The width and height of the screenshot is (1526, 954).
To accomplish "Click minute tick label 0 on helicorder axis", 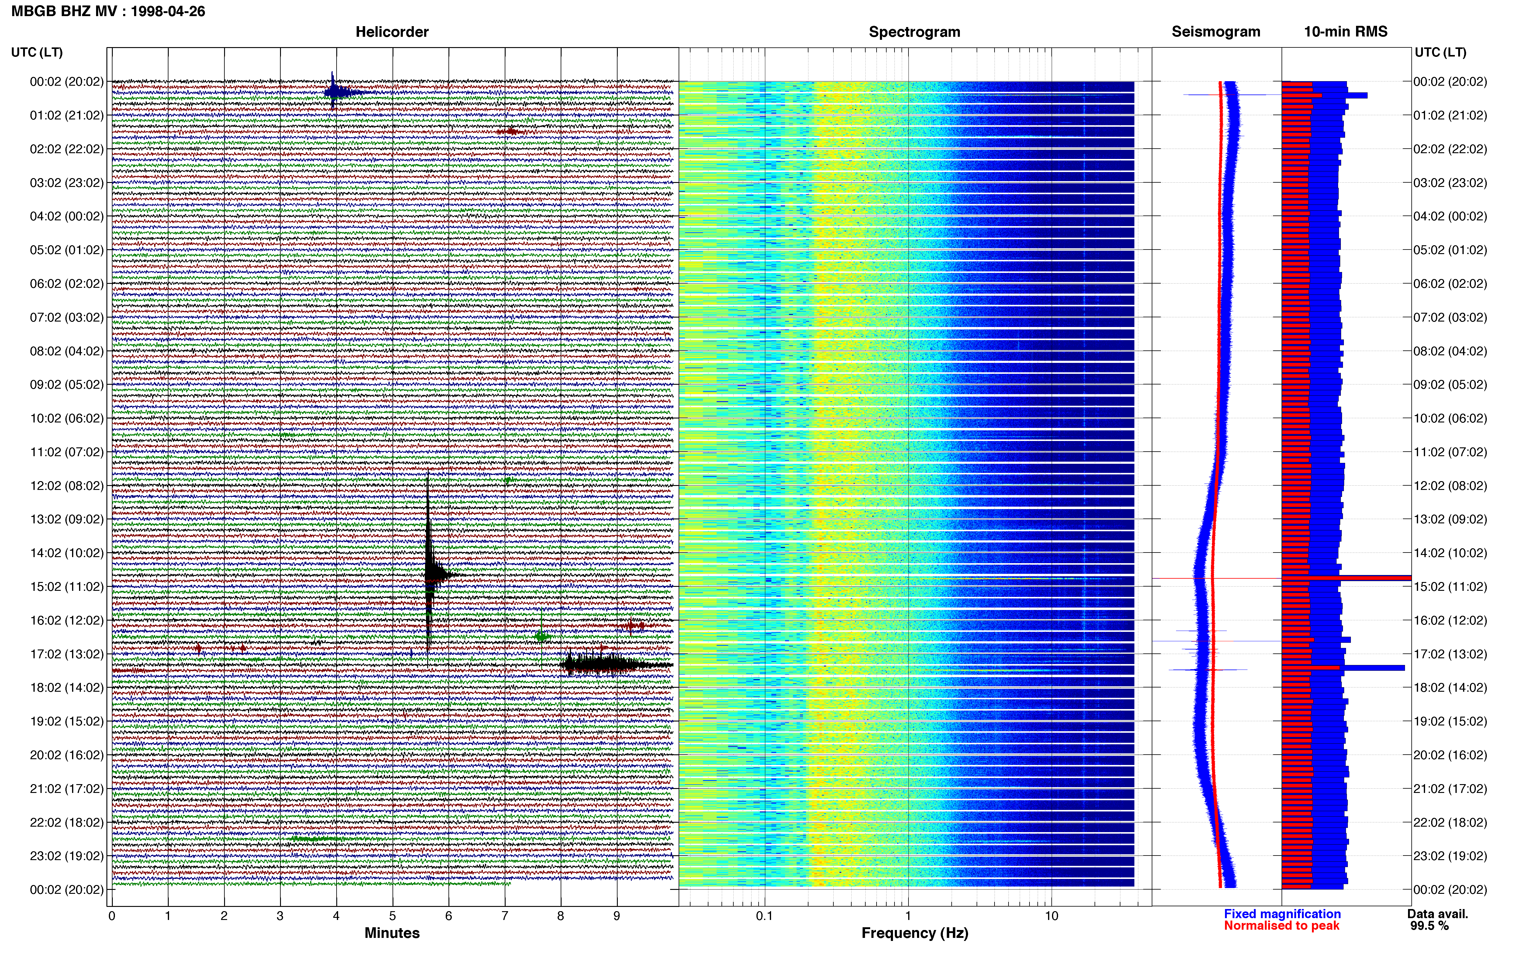I will pyautogui.click(x=112, y=916).
